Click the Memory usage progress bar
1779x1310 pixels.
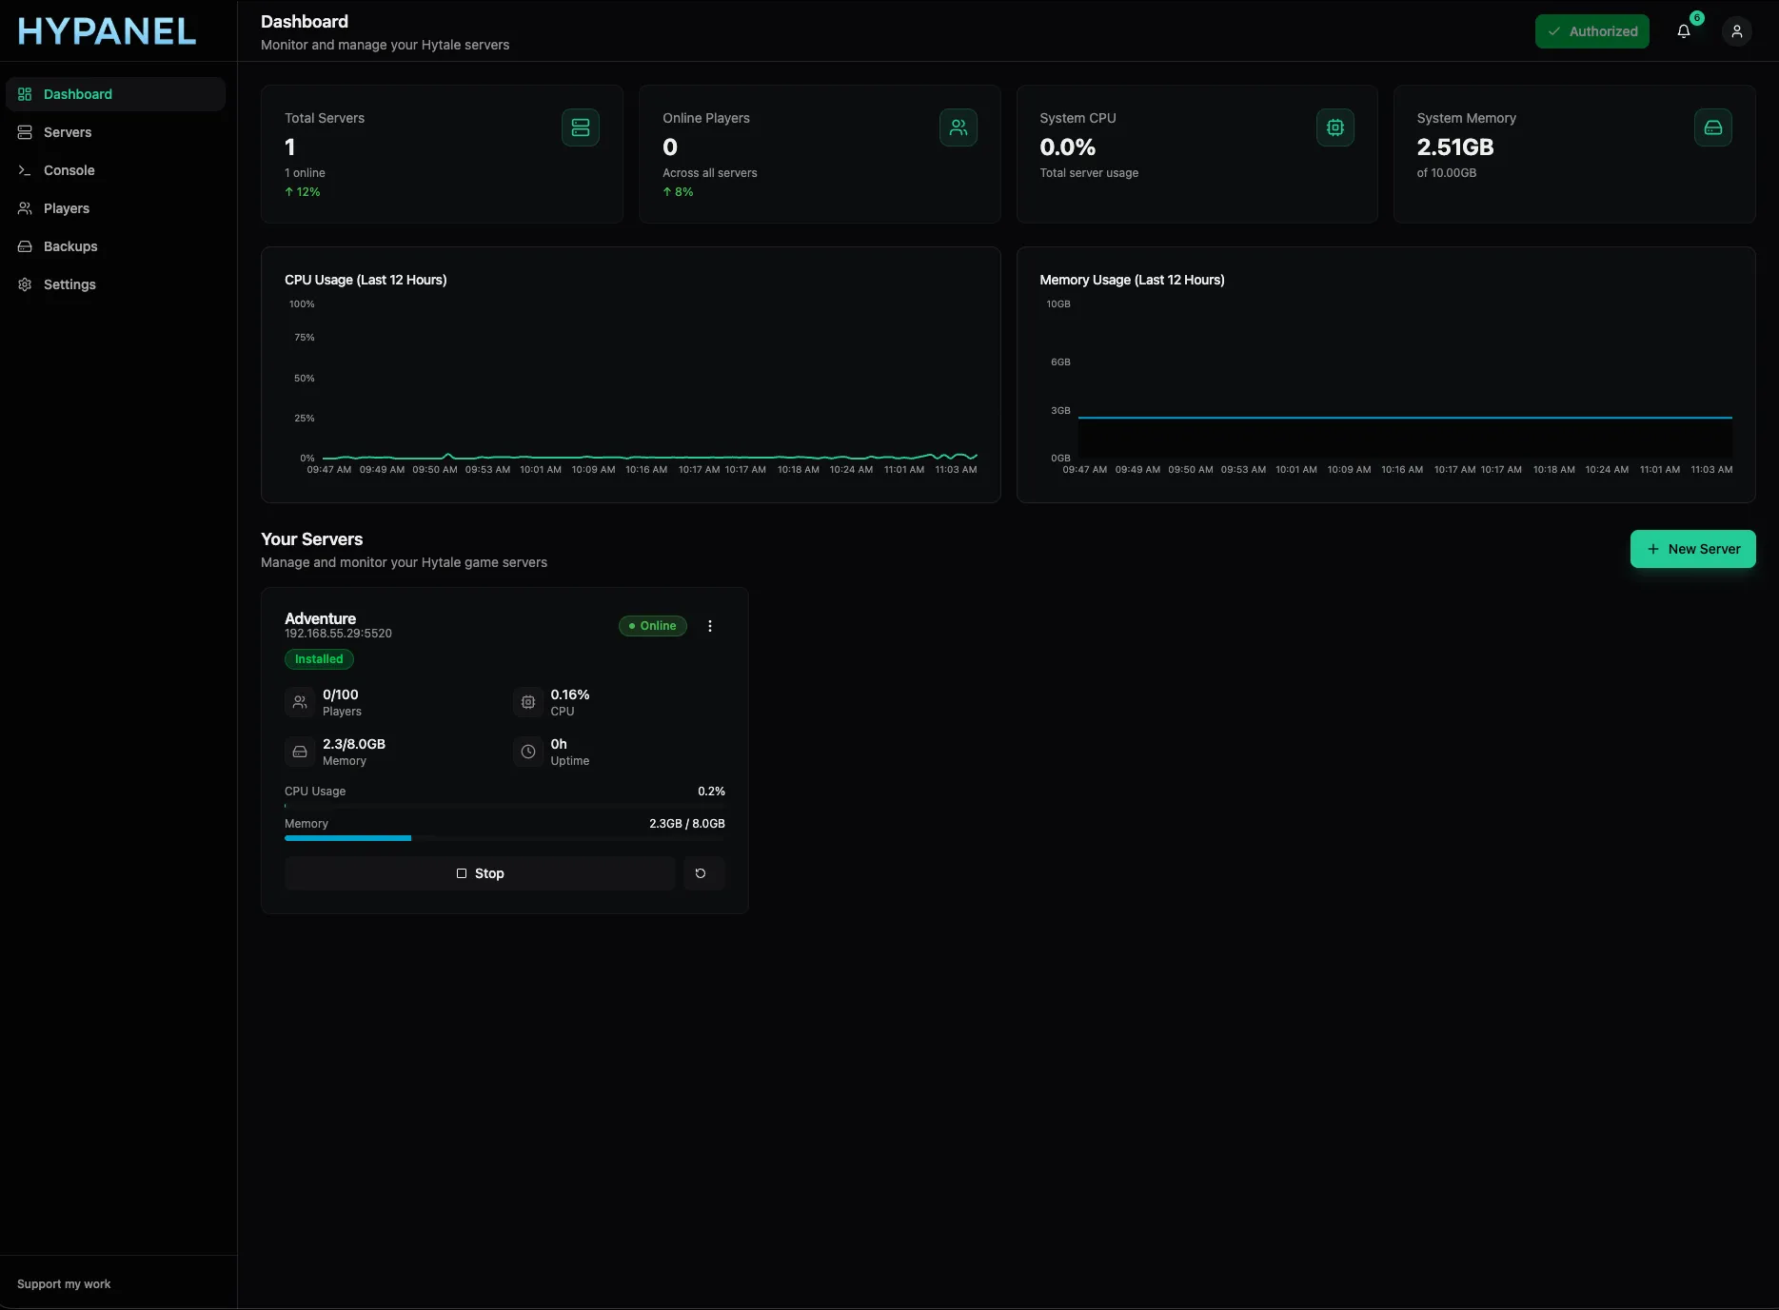click(x=504, y=838)
